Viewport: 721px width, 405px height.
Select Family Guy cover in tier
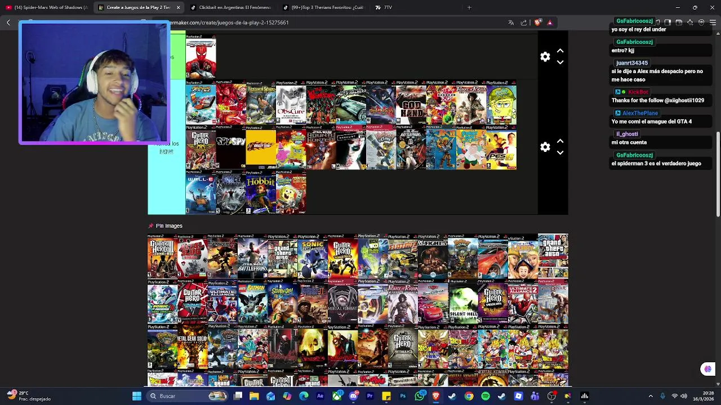[471, 147]
